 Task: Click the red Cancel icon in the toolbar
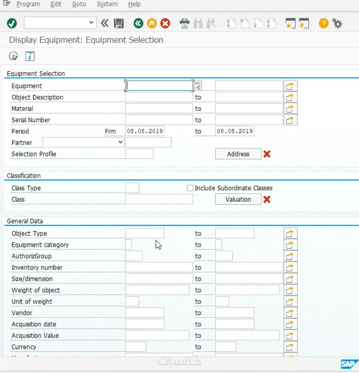pyautogui.click(x=165, y=23)
